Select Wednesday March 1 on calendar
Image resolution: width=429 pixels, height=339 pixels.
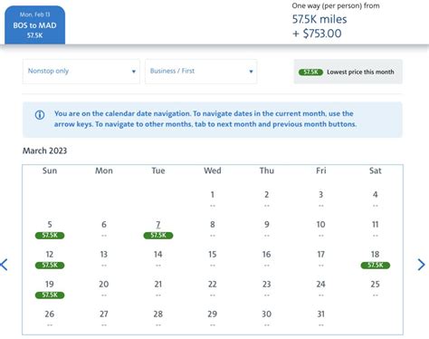tap(213, 198)
